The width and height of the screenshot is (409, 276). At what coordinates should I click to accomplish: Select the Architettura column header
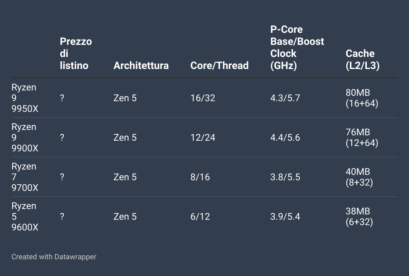(x=141, y=65)
